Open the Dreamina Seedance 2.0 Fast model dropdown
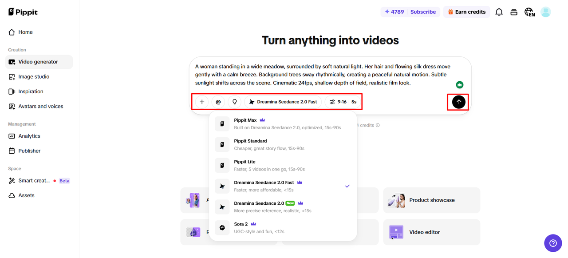 tap(283, 102)
